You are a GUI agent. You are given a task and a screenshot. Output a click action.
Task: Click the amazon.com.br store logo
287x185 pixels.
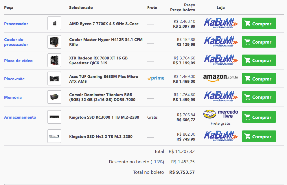click(x=221, y=78)
